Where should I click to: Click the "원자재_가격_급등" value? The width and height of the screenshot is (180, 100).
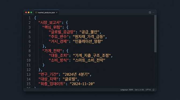pyautogui.click(x=89, y=37)
